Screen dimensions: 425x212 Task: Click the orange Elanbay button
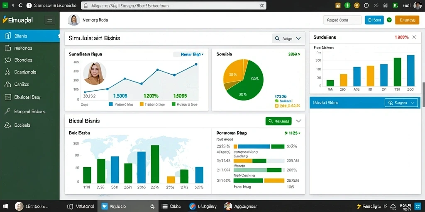407,20
